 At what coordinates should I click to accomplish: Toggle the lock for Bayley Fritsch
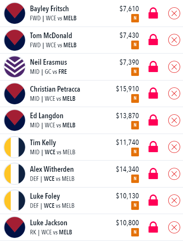coord(153,13)
